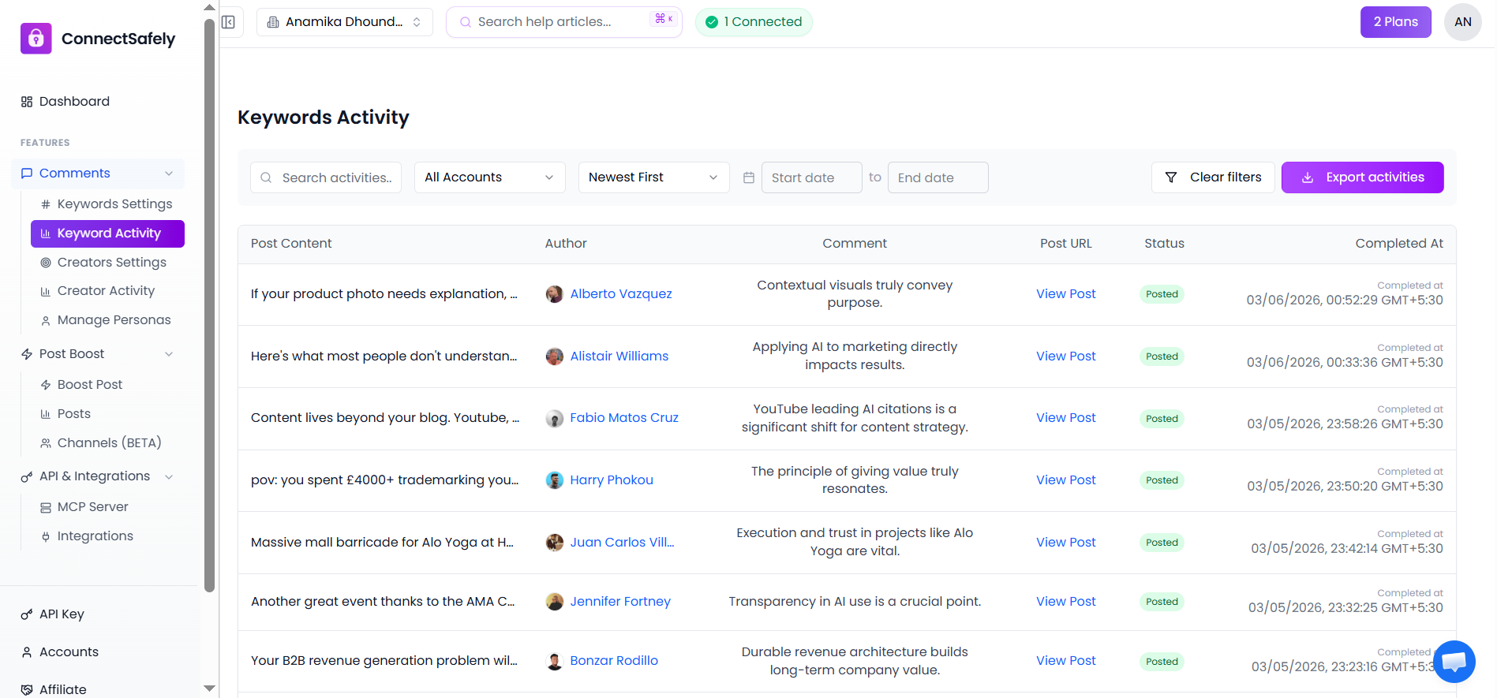Open View Post link for Harry Phokou
This screenshot has width=1497, height=698.
1065,480
